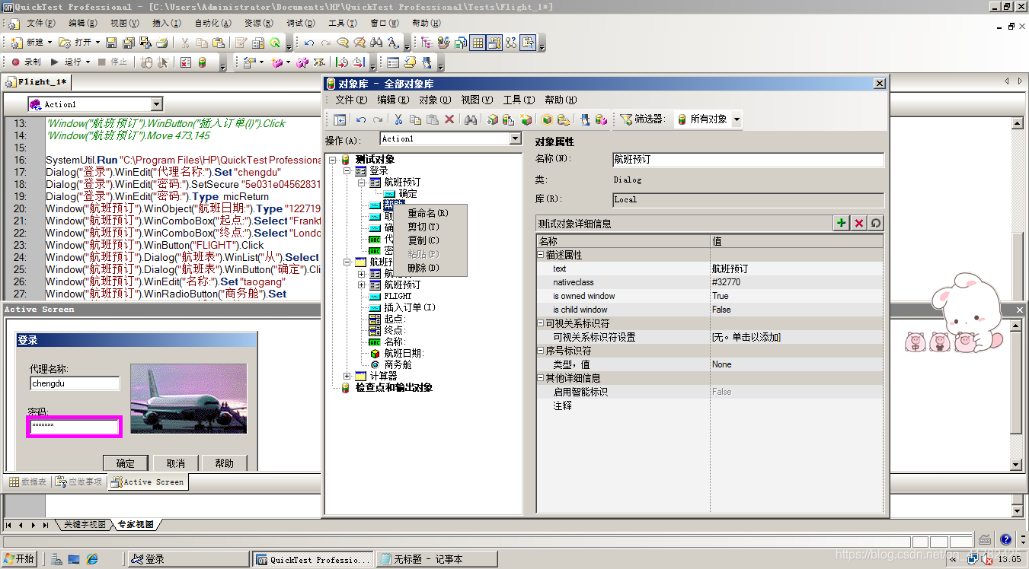1029x569 pixels.
Task: Click the 可视关系标识符设置 value cell
Action: pos(797,337)
